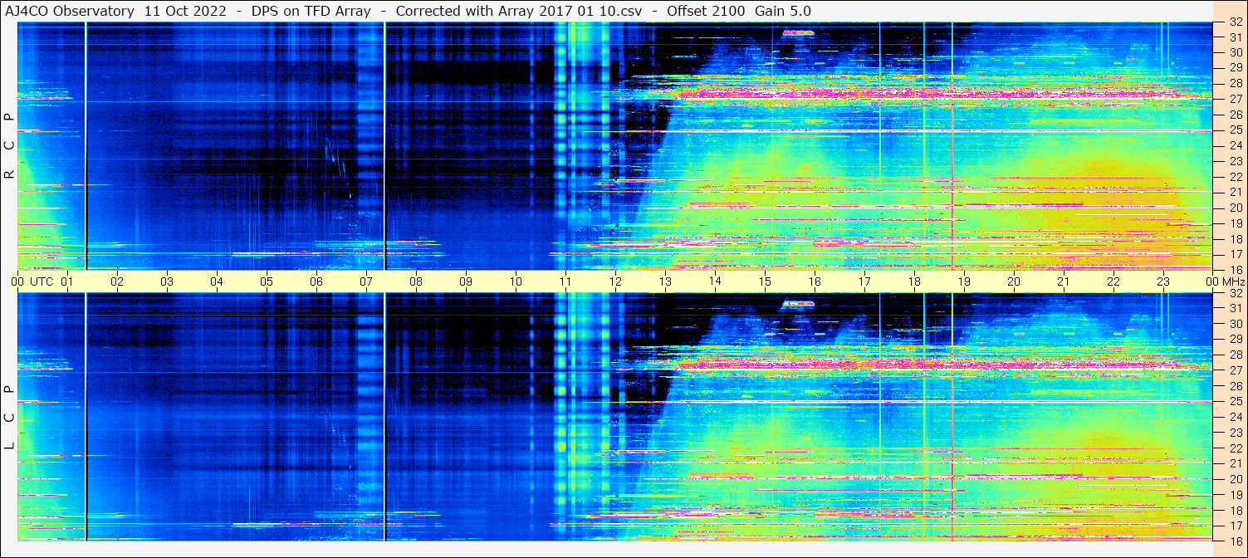Select the 00 hour label beside MHz

(x=1212, y=282)
